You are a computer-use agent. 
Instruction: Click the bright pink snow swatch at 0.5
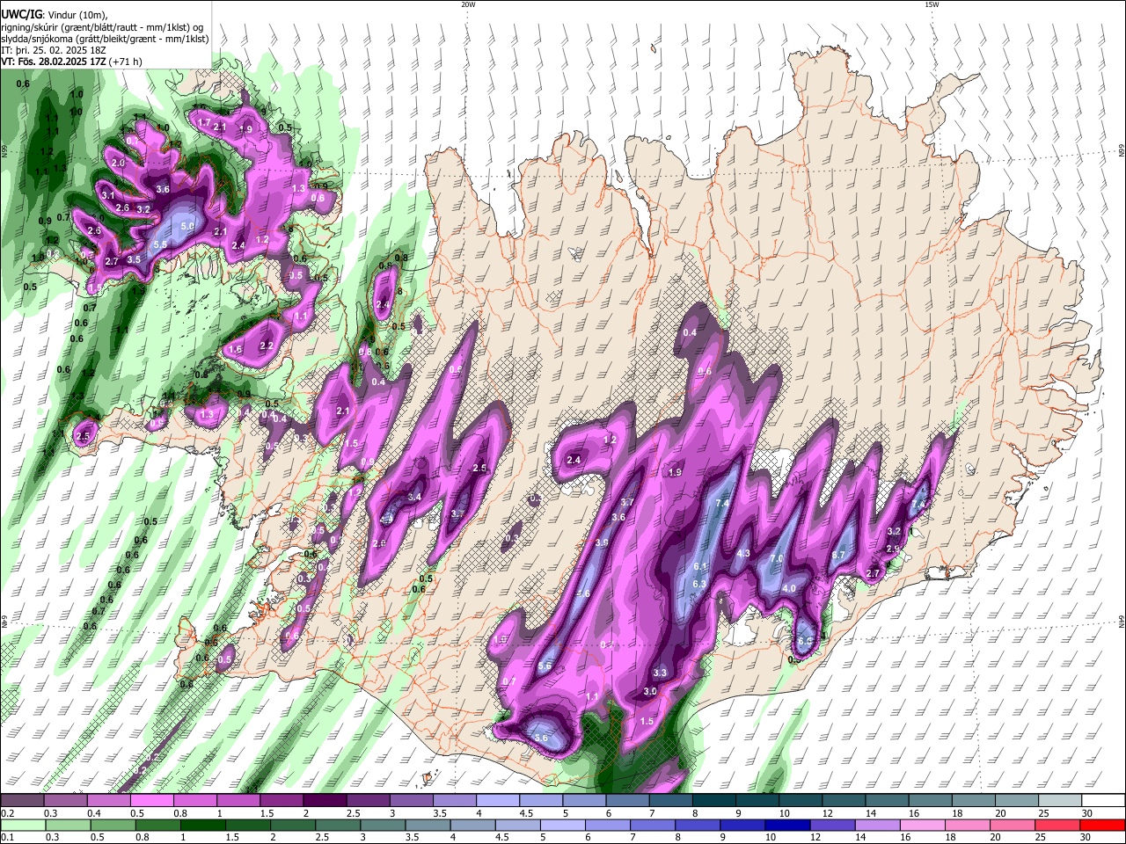(151, 800)
